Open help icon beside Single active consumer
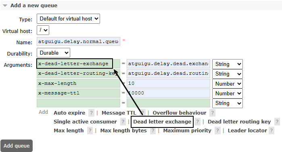The width and height of the screenshot is (282, 152). point(123,122)
